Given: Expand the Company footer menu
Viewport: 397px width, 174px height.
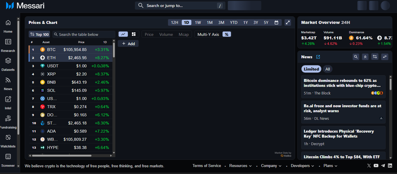Looking at the screenshot, I should [271, 166].
